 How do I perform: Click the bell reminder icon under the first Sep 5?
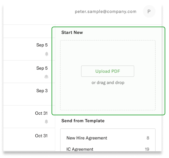click(46, 54)
